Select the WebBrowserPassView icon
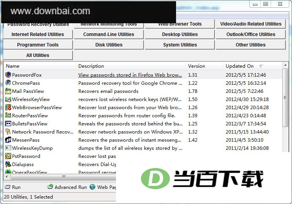292x204 pixels. coord(8,107)
